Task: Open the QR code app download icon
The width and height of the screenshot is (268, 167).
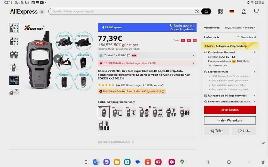Action: [220, 11]
